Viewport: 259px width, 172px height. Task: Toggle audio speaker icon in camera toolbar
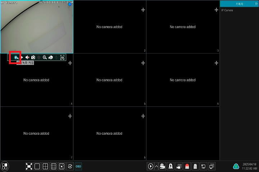click(x=27, y=57)
